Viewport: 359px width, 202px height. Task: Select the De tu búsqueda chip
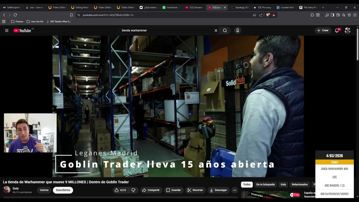265,185
